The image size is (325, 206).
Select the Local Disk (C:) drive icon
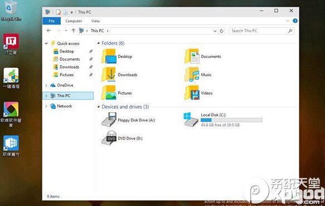pyautogui.click(x=191, y=120)
